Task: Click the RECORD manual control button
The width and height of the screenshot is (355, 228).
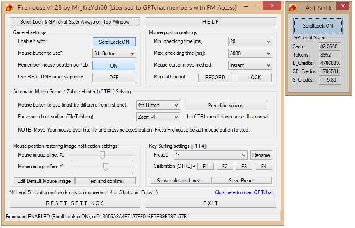Action: pyautogui.click(x=215, y=78)
